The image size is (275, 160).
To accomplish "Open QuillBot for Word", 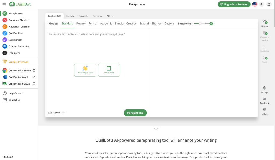I will pos(19,77).
